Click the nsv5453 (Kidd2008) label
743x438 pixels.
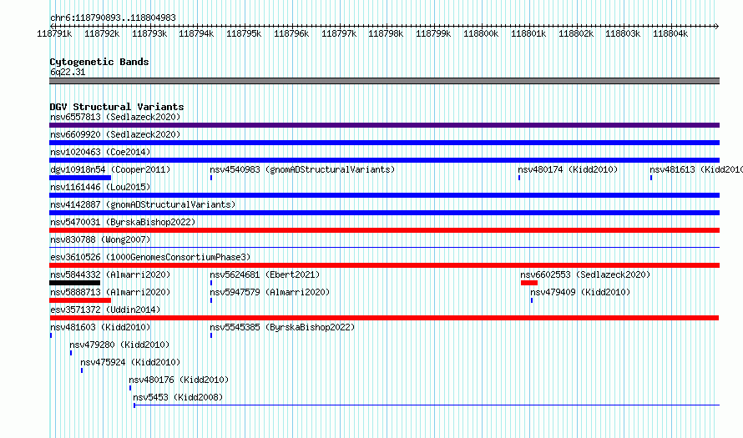pyautogui.click(x=178, y=397)
